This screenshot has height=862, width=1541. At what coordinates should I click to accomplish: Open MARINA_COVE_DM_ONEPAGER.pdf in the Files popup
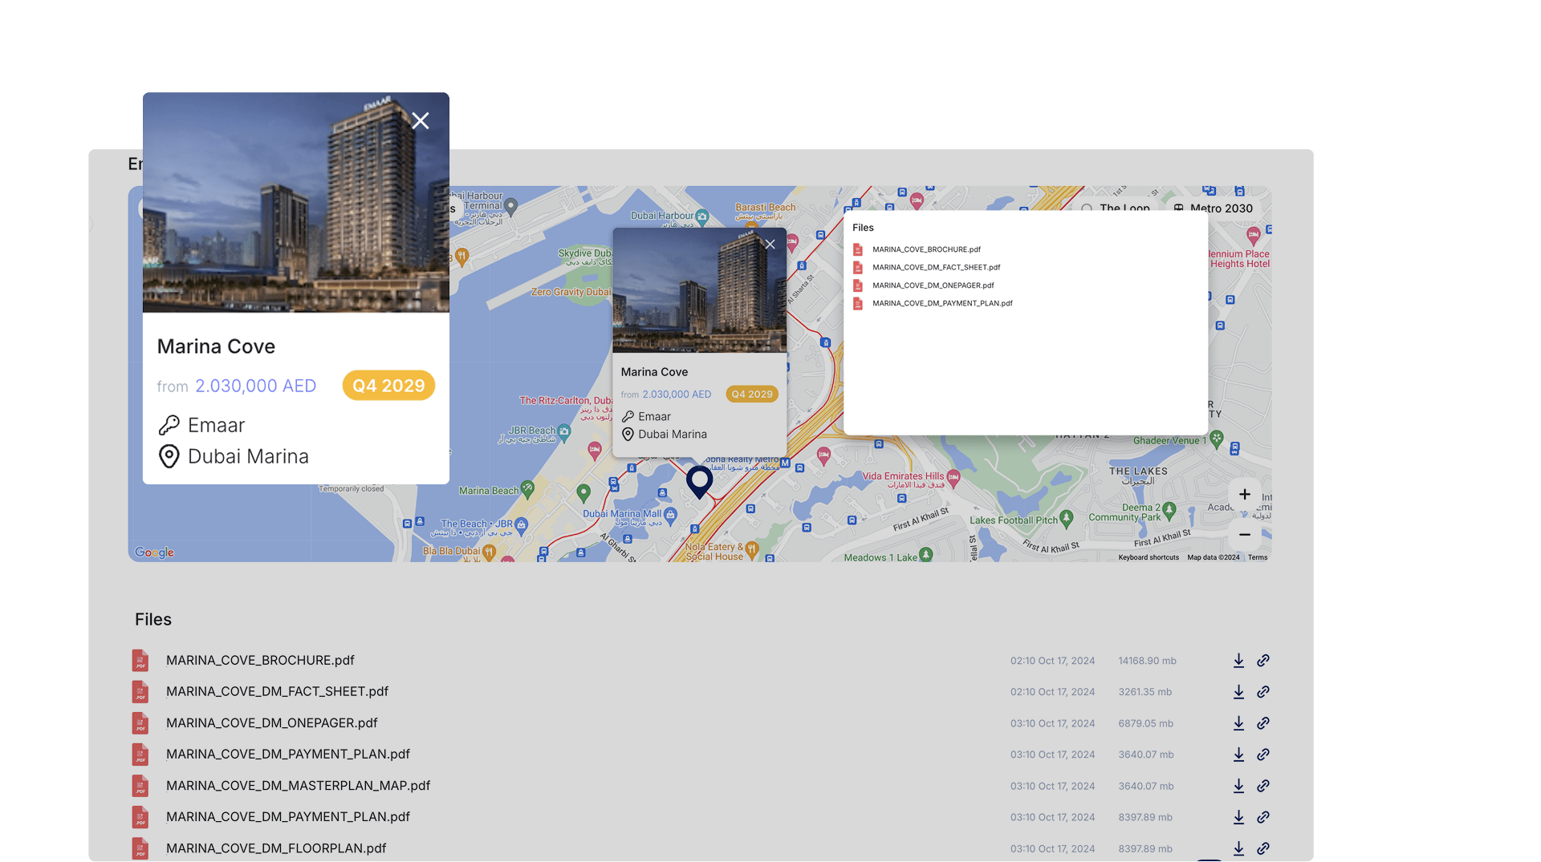coord(933,285)
